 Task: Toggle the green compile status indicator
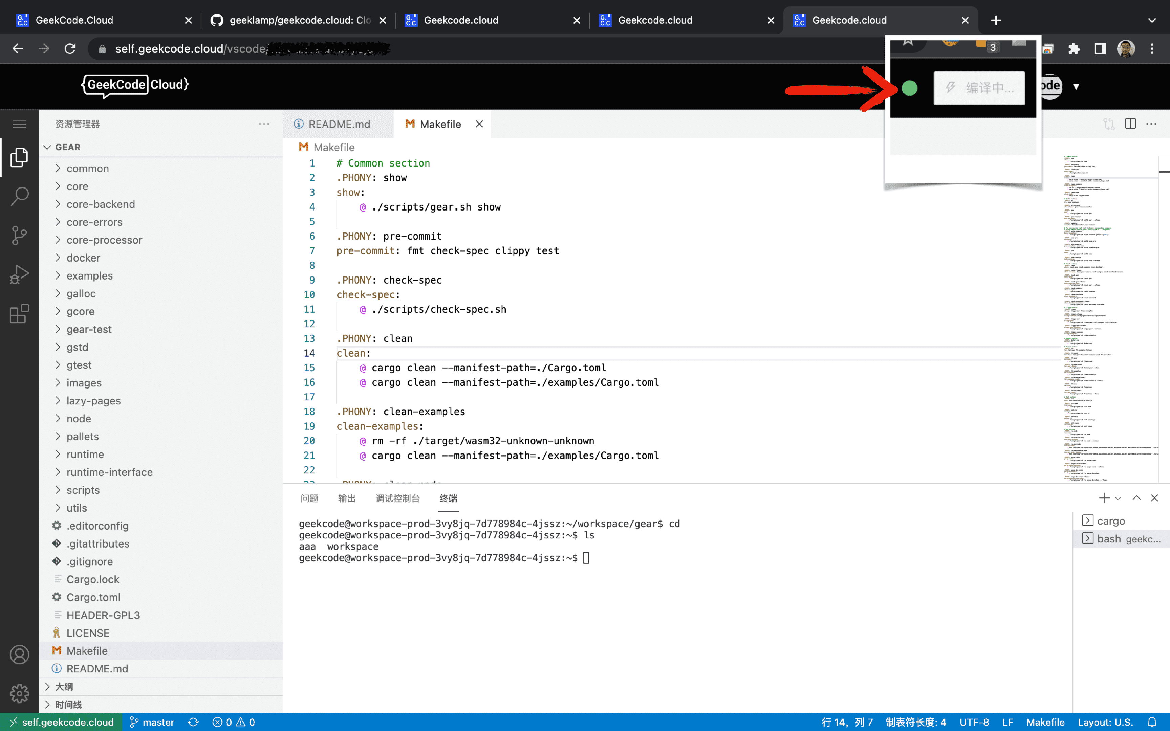[x=909, y=88]
